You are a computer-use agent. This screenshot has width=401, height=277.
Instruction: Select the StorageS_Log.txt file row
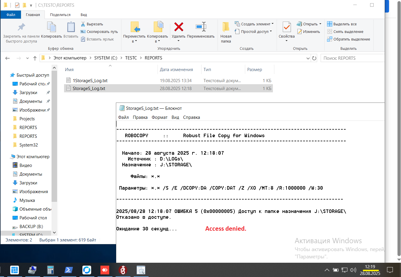coord(168,89)
